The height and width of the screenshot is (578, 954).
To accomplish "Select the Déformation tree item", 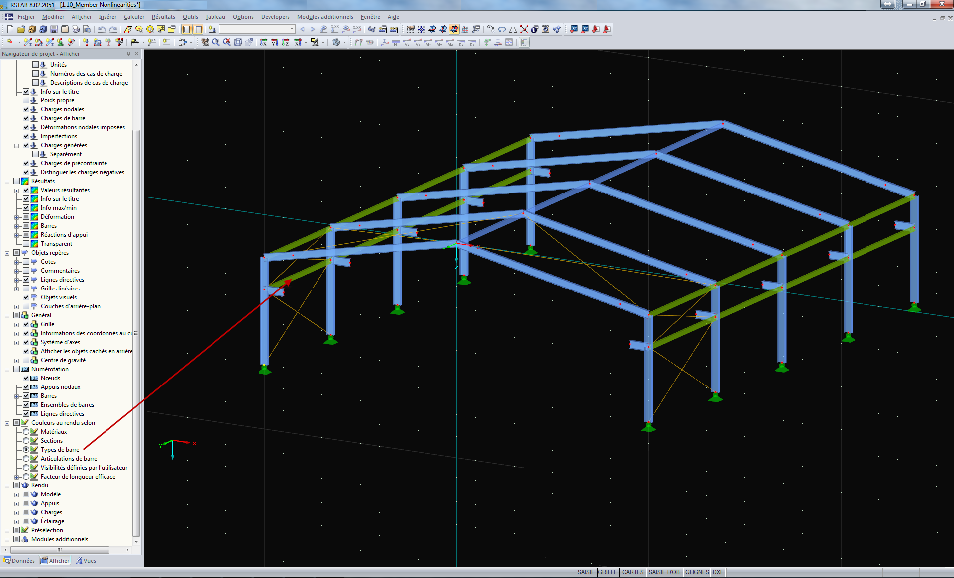I will [57, 217].
